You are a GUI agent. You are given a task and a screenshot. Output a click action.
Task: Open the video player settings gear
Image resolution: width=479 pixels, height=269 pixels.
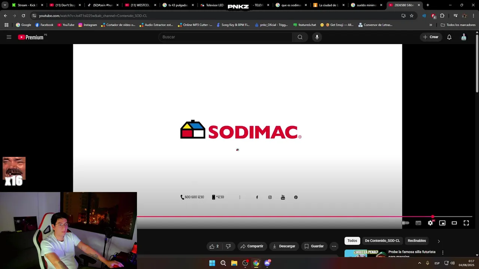click(430, 223)
